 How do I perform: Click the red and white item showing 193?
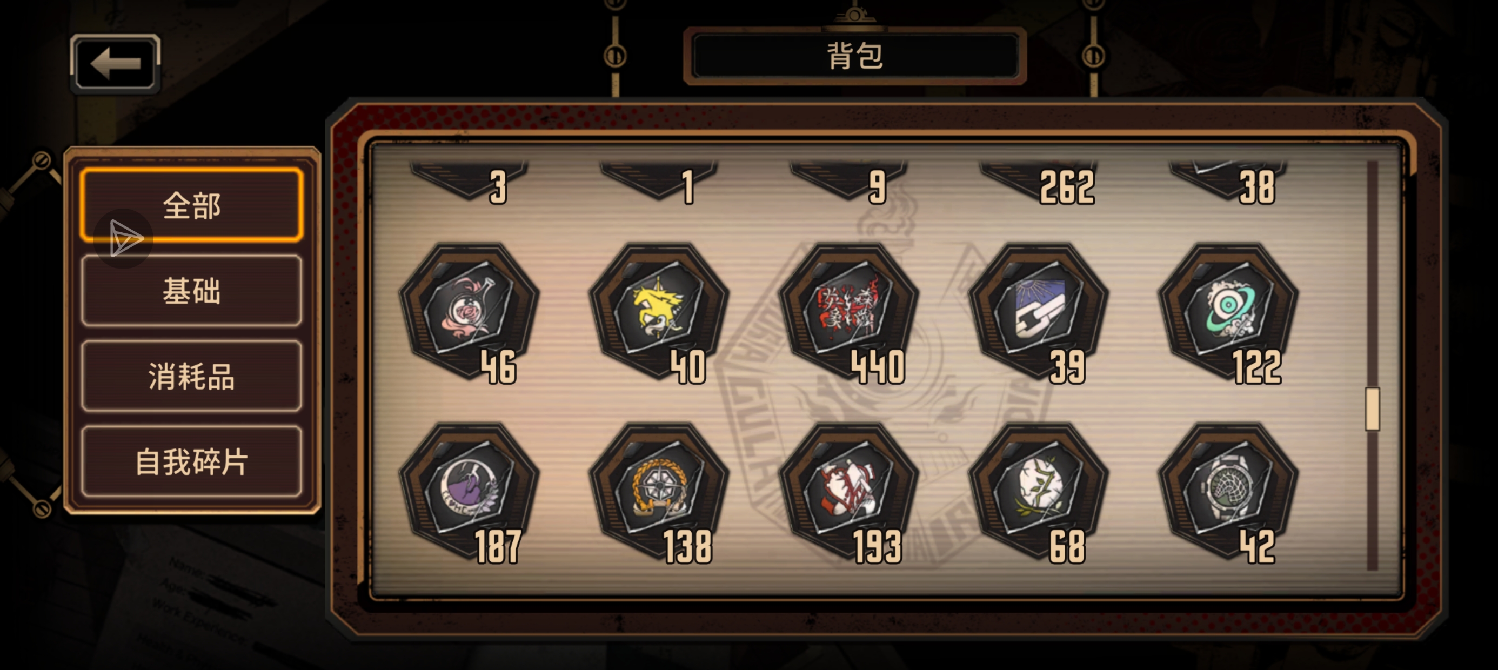click(848, 492)
